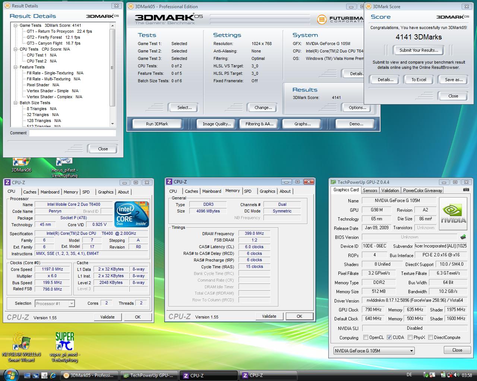Click the scroll-up arrow in Result Details tree
This screenshot has height=381, width=477.
tap(113, 25)
